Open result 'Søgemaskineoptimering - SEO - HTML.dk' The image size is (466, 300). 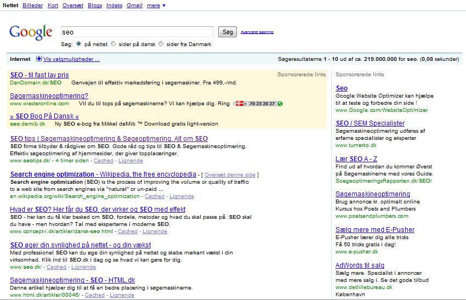(x=72, y=280)
